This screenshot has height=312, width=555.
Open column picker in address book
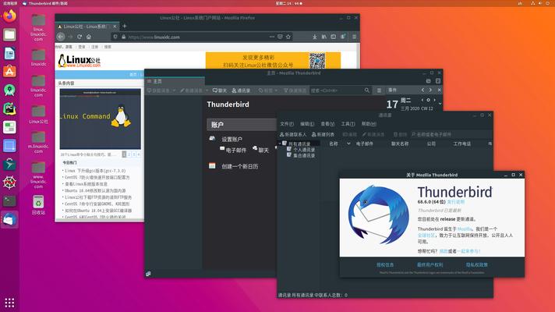[490, 144]
